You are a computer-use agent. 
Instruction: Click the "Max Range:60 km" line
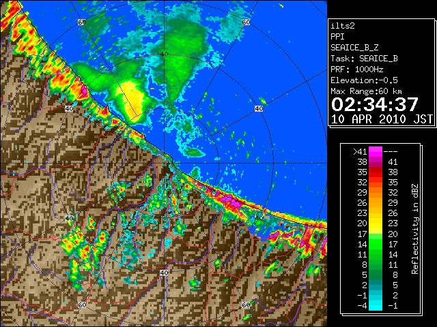(x=366, y=91)
